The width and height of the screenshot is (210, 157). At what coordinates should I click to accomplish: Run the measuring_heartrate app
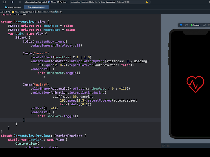[13, 2]
